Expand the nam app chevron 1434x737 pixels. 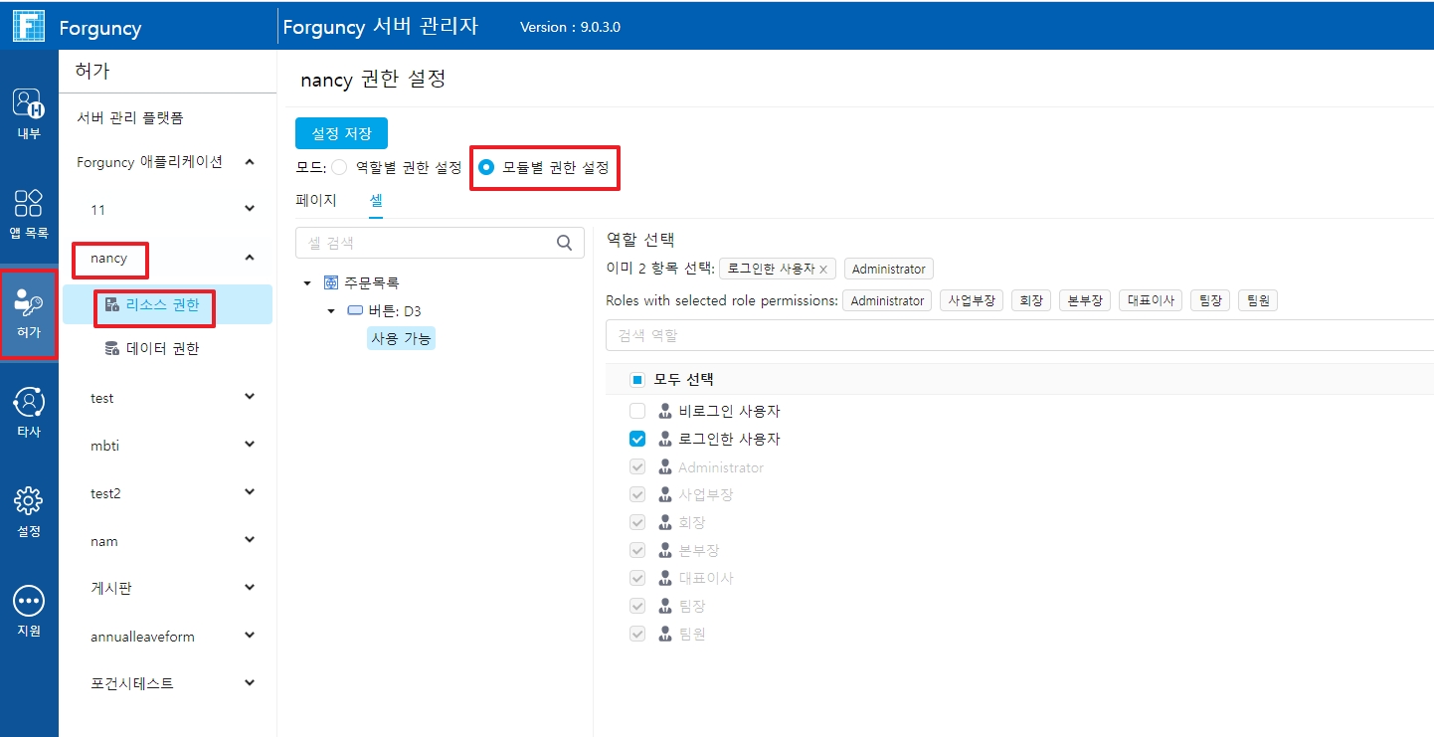pos(250,540)
